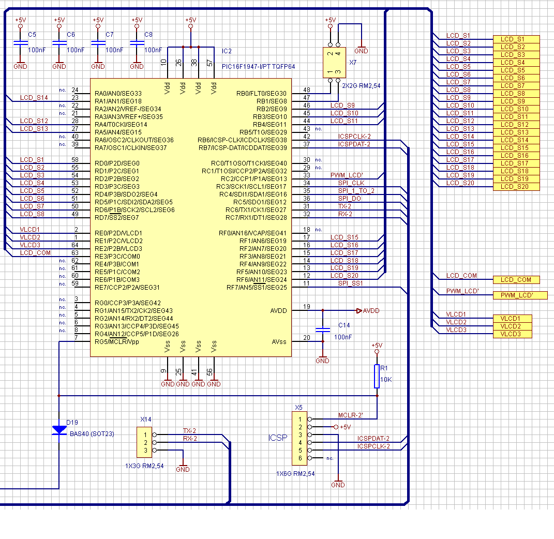Click the AVss pin label
This screenshot has height=539, width=554.
pyautogui.click(x=279, y=342)
